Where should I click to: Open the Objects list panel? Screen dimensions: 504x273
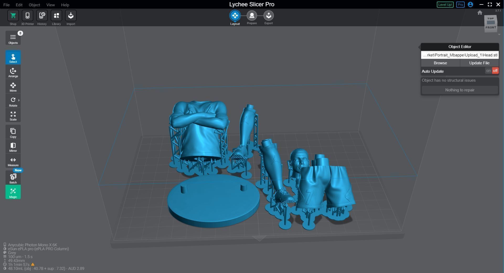[13, 38]
